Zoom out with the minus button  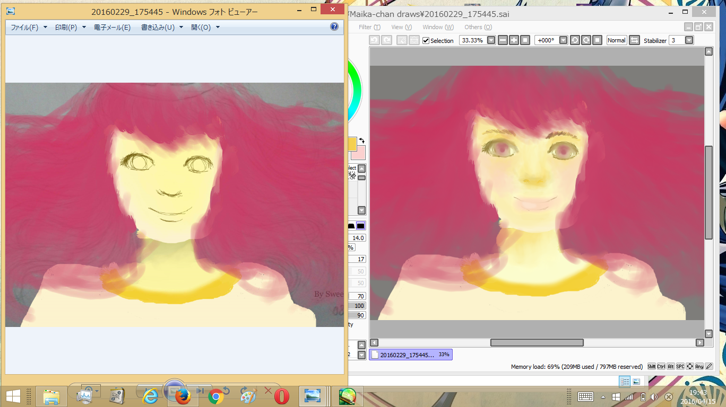click(503, 40)
